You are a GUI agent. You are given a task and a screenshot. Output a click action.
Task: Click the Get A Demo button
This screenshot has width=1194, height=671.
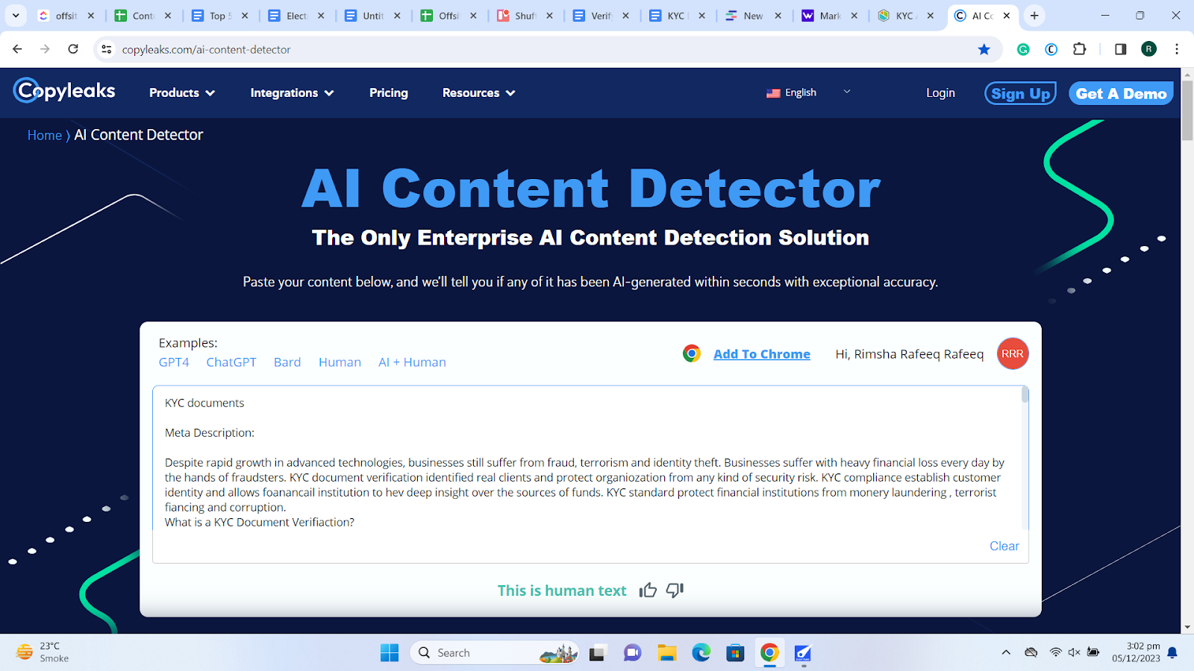tap(1121, 93)
